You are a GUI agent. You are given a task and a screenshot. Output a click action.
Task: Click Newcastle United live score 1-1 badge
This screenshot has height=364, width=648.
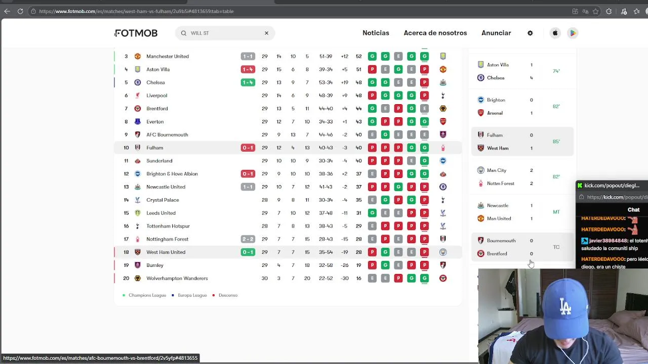point(248,187)
